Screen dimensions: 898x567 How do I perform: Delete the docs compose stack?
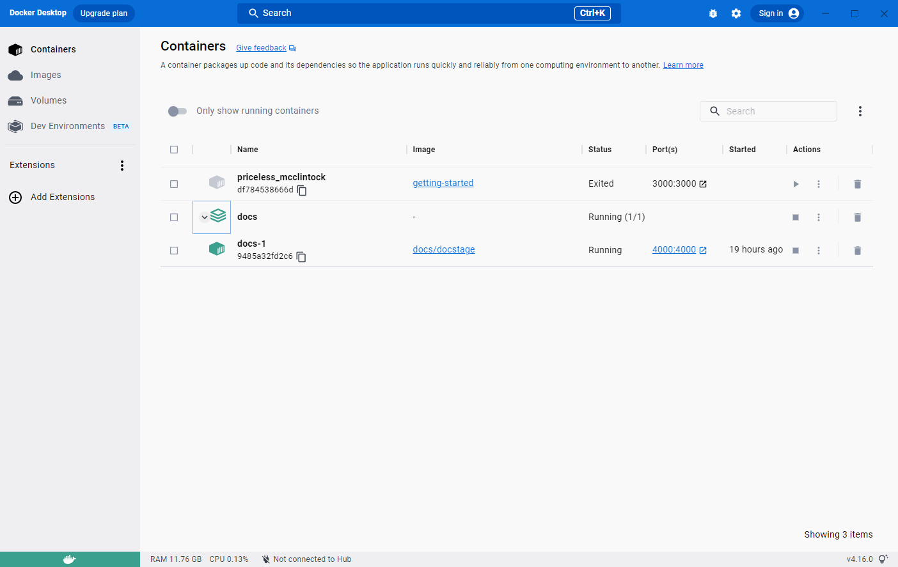coord(857,217)
